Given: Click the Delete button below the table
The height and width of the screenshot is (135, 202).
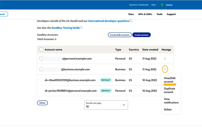Looking at the screenshot, I should (42, 103).
